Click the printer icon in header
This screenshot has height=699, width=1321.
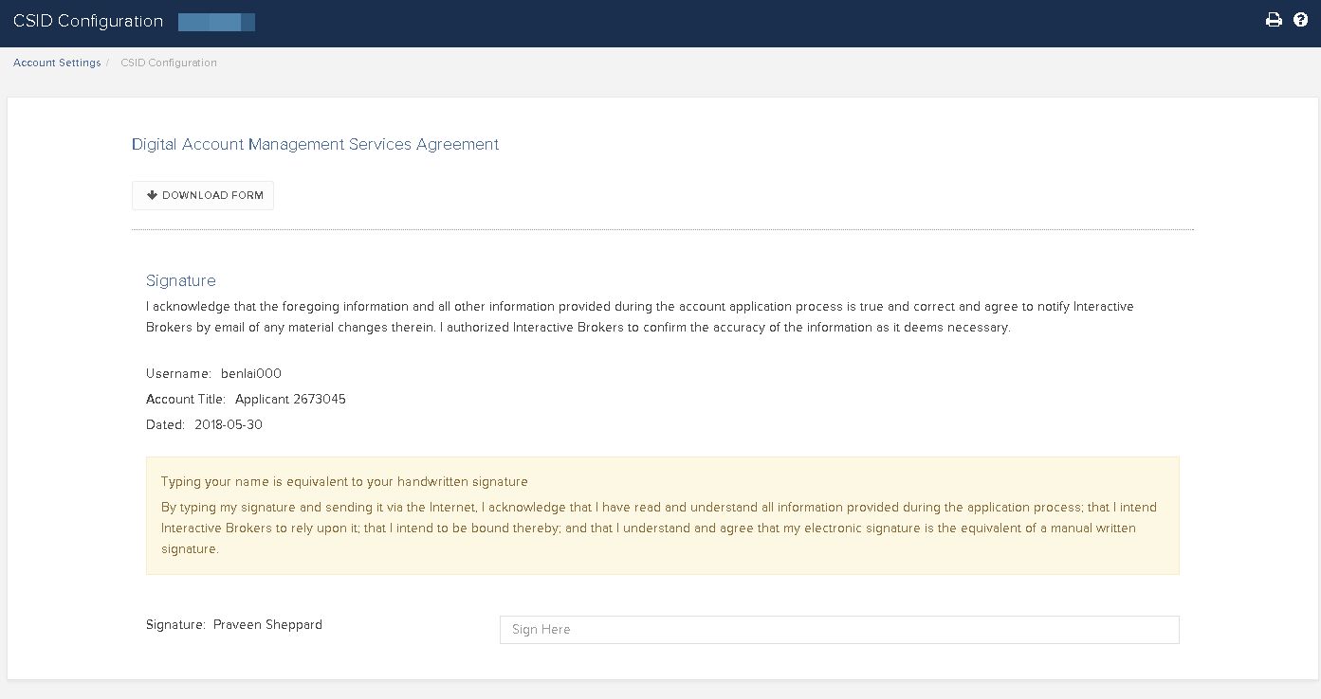(x=1274, y=20)
